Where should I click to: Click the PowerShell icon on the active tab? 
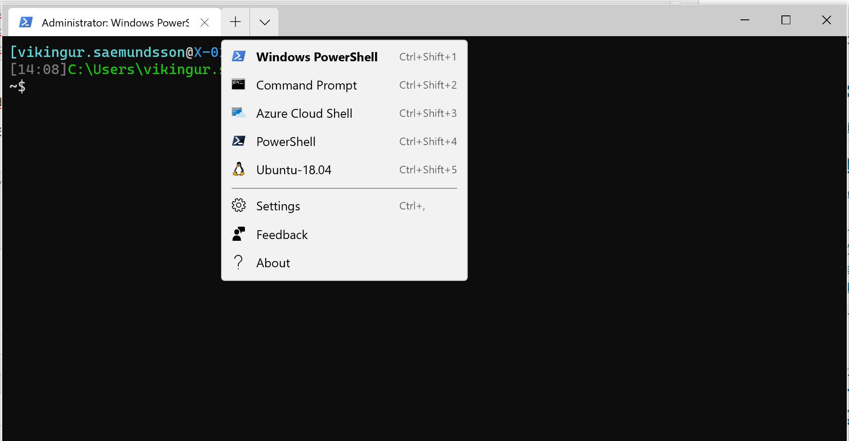26,22
